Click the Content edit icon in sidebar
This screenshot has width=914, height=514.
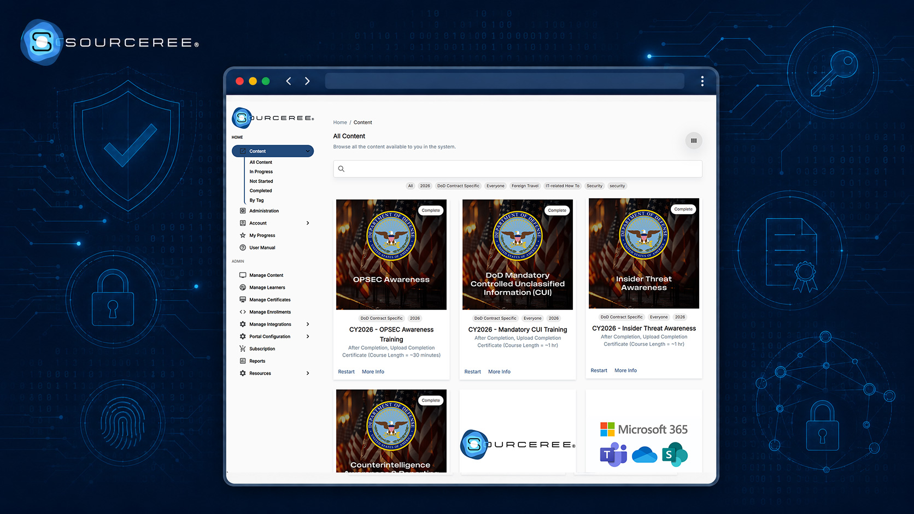point(243,151)
